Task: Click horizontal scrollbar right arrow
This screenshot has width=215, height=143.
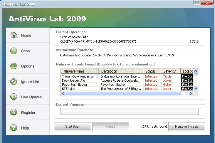Action: point(191,94)
